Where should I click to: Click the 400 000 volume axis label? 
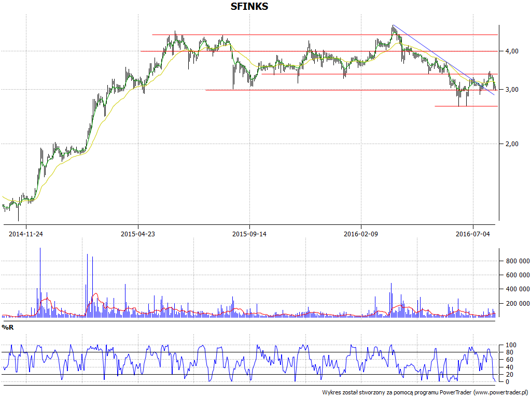[518, 289]
